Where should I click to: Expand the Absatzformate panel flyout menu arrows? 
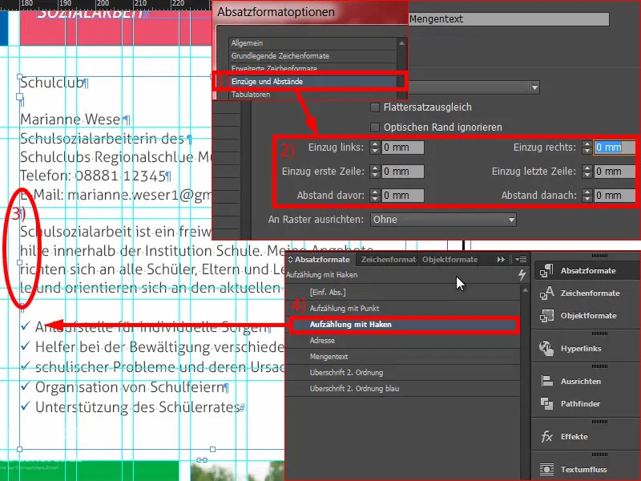tap(500, 261)
